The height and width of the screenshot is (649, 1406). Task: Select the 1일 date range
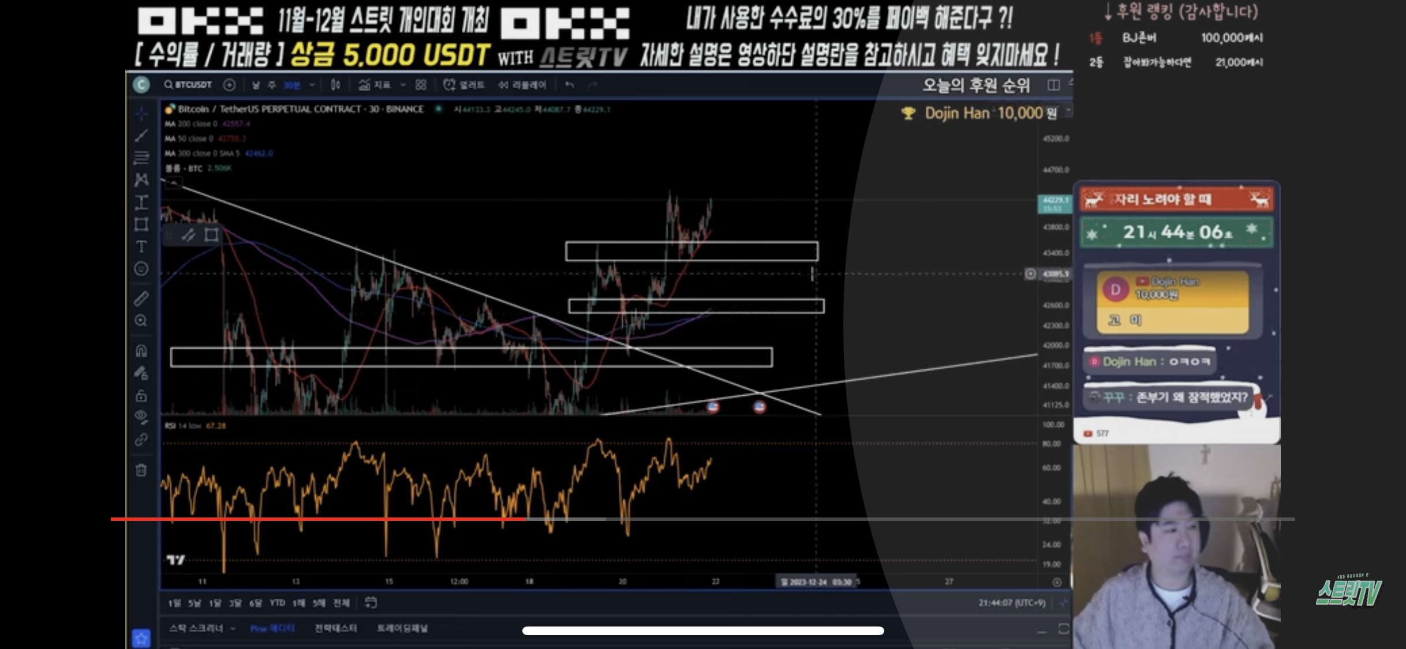tap(174, 603)
